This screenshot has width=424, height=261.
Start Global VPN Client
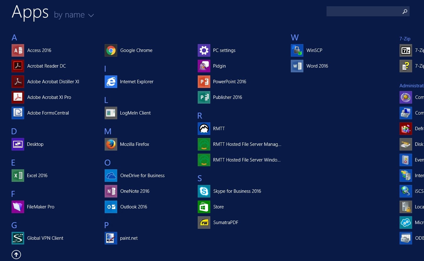38,238
